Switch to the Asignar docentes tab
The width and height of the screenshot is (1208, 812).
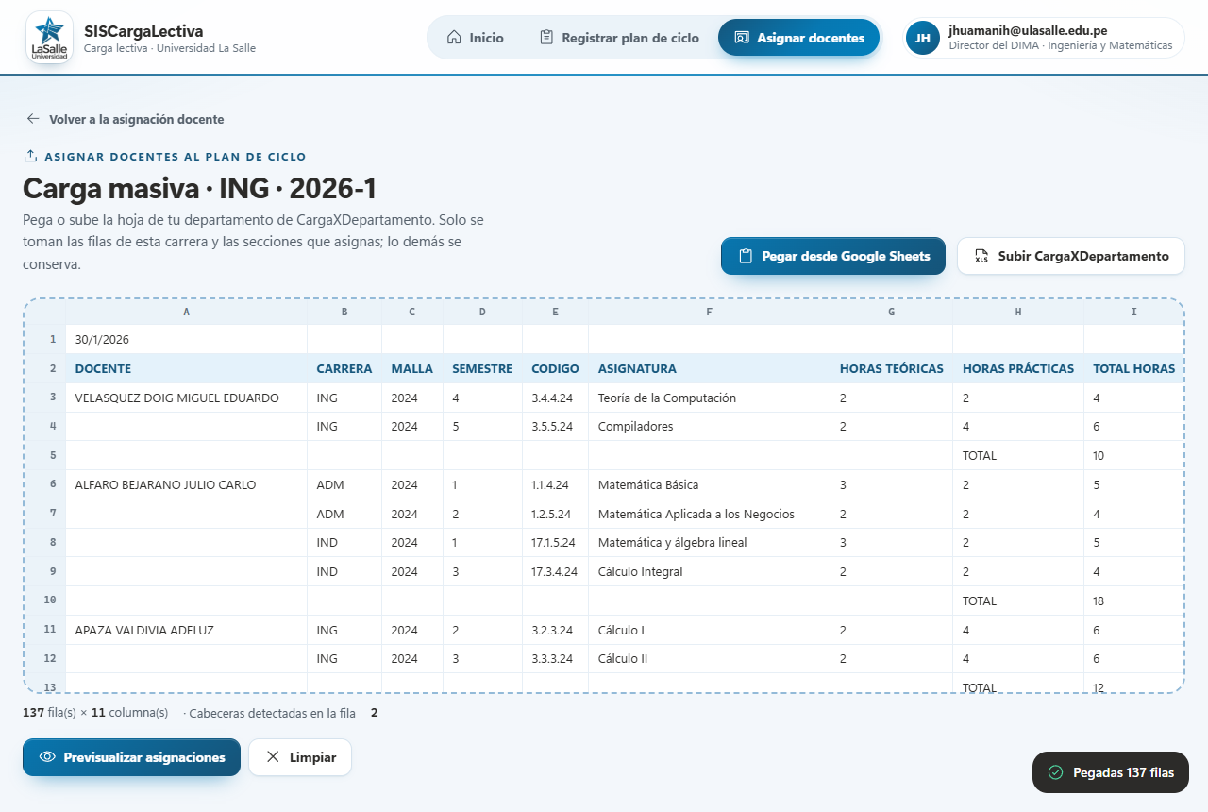click(x=798, y=38)
